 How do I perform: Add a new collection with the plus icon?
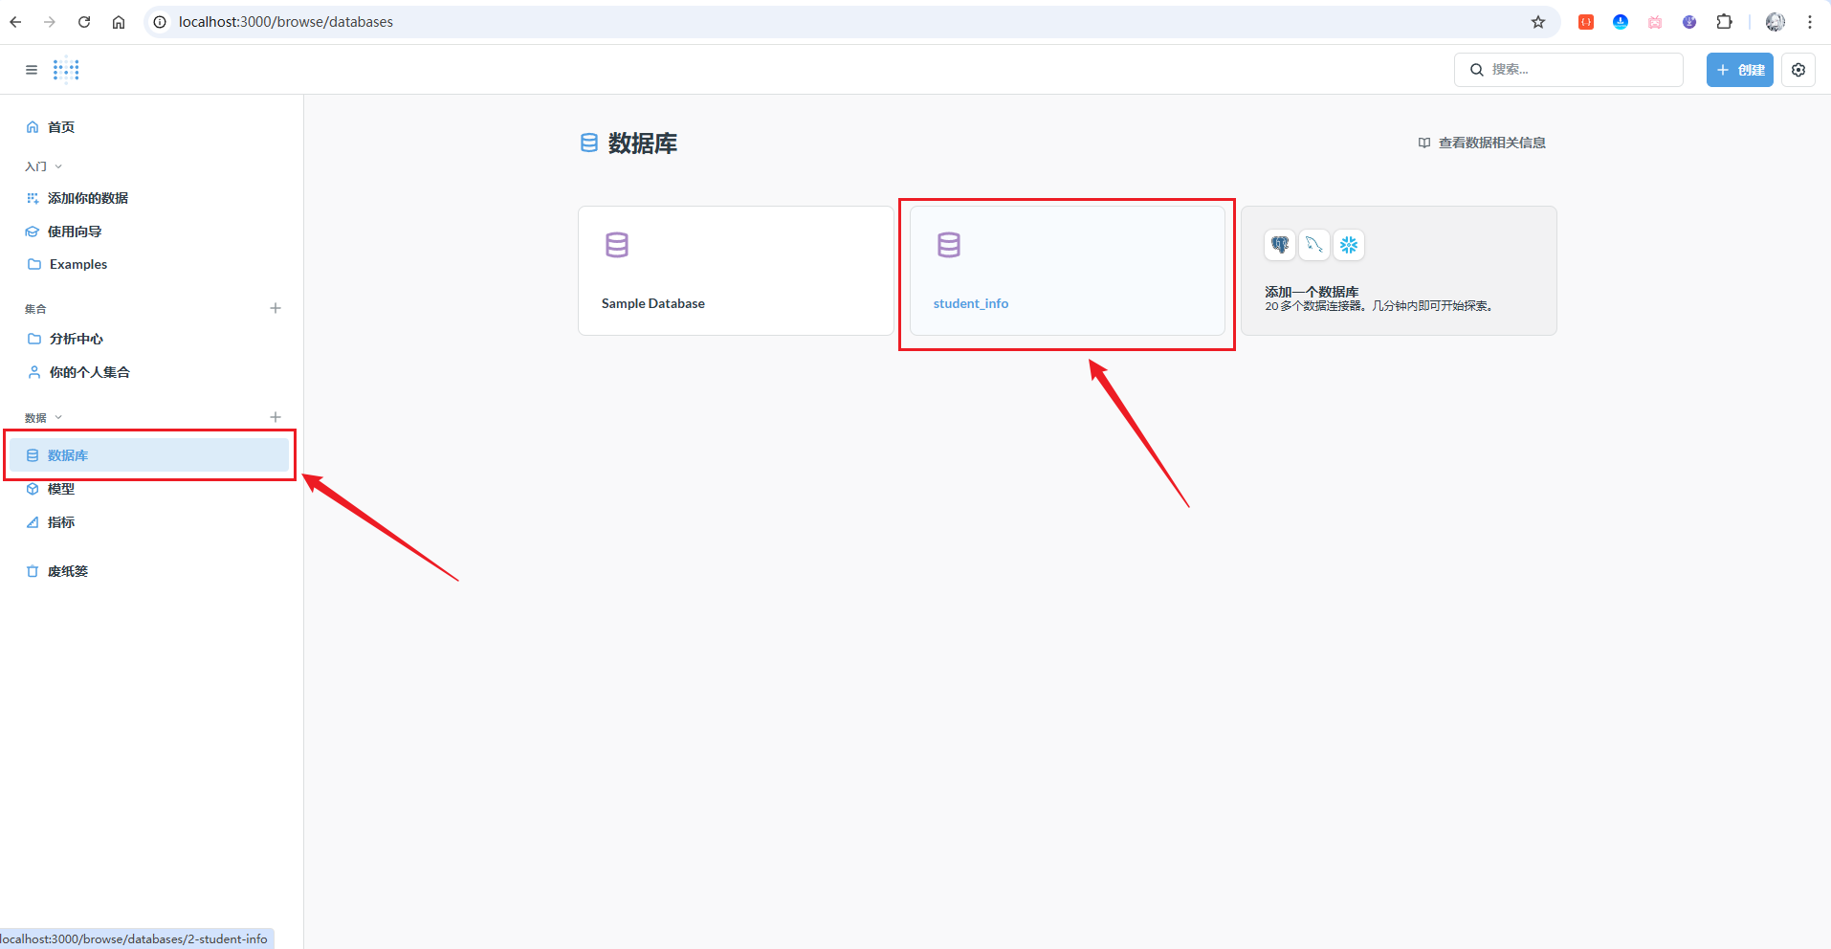(x=276, y=308)
